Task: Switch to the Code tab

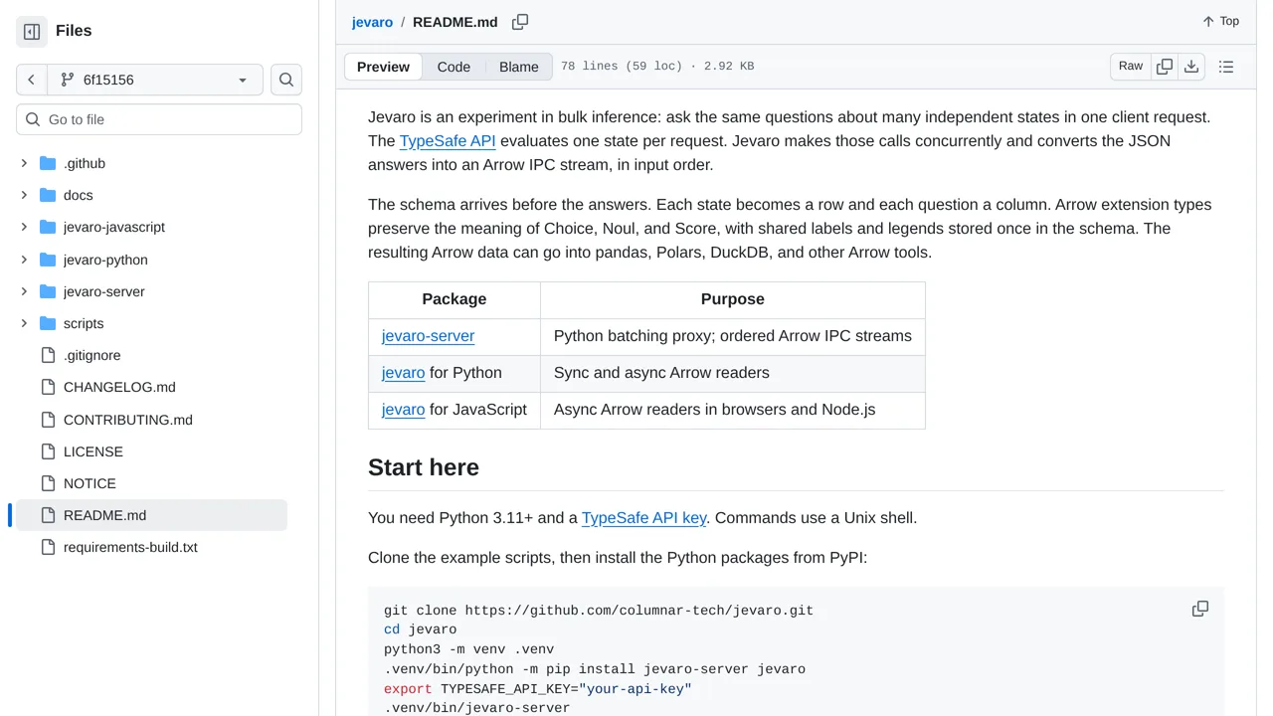Action: point(454,67)
